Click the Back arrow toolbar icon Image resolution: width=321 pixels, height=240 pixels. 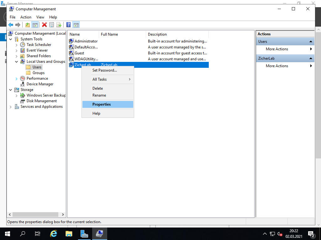pos(11,25)
